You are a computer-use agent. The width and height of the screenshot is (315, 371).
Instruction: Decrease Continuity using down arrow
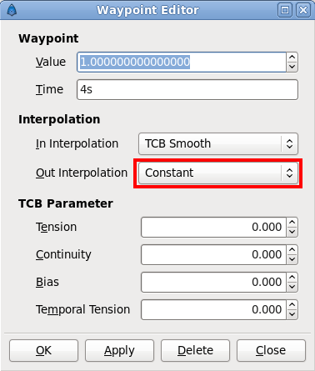[x=292, y=259]
